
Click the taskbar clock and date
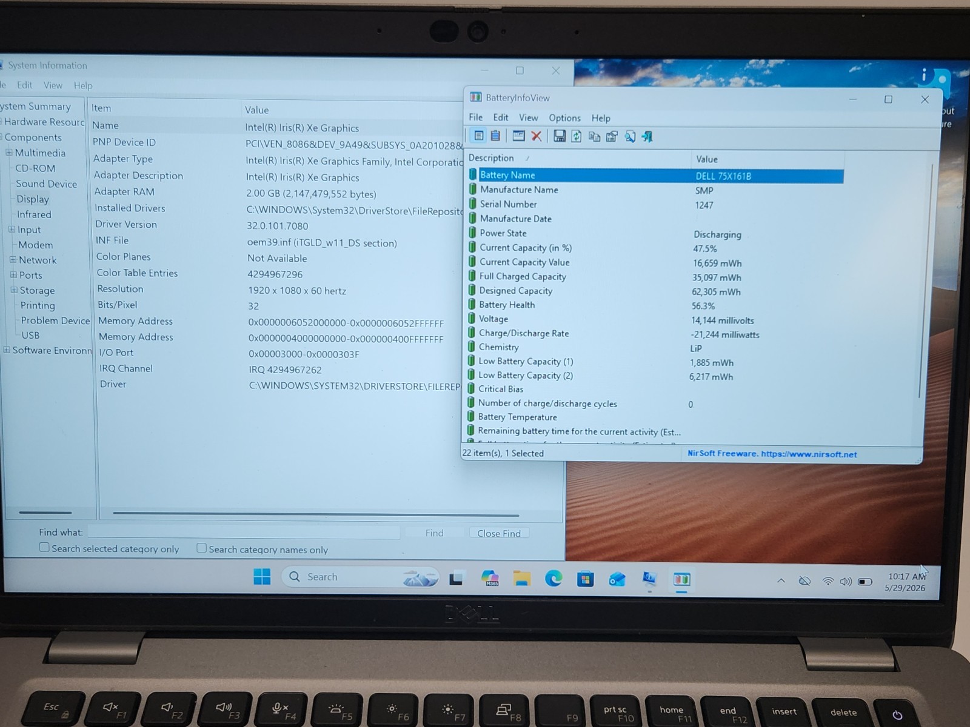click(x=905, y=582)
